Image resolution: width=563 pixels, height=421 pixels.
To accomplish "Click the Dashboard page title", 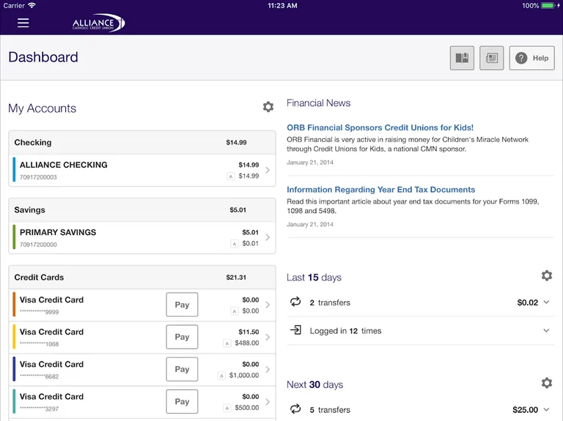I will [43, 57].
